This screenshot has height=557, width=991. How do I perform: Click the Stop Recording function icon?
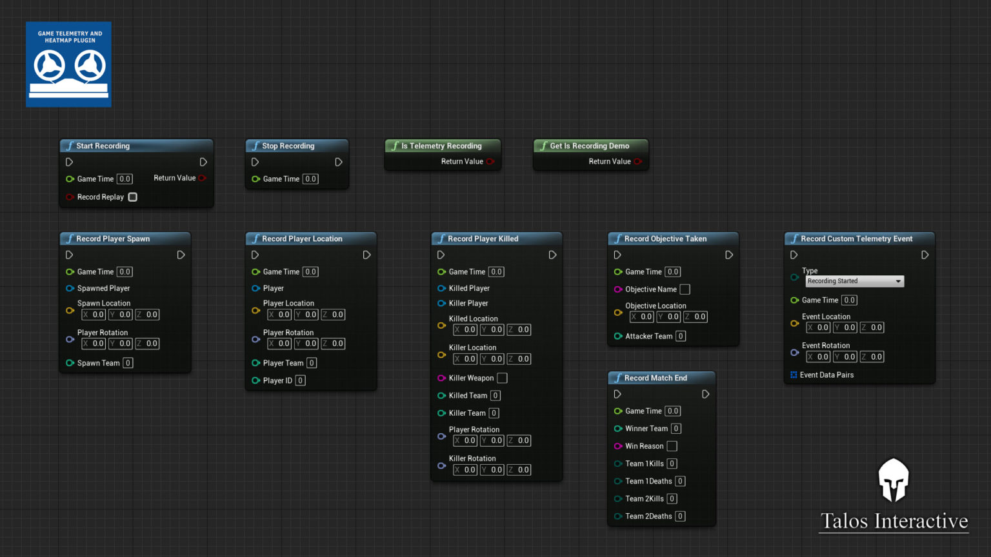[256, 146]
